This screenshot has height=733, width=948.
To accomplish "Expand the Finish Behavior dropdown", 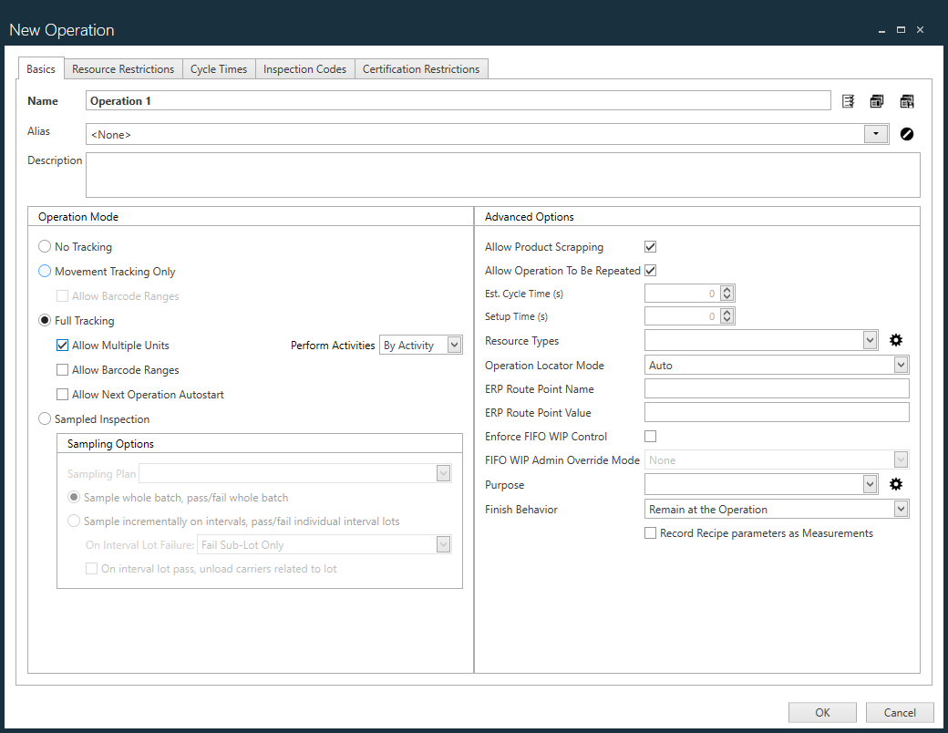I will (901, 508).
